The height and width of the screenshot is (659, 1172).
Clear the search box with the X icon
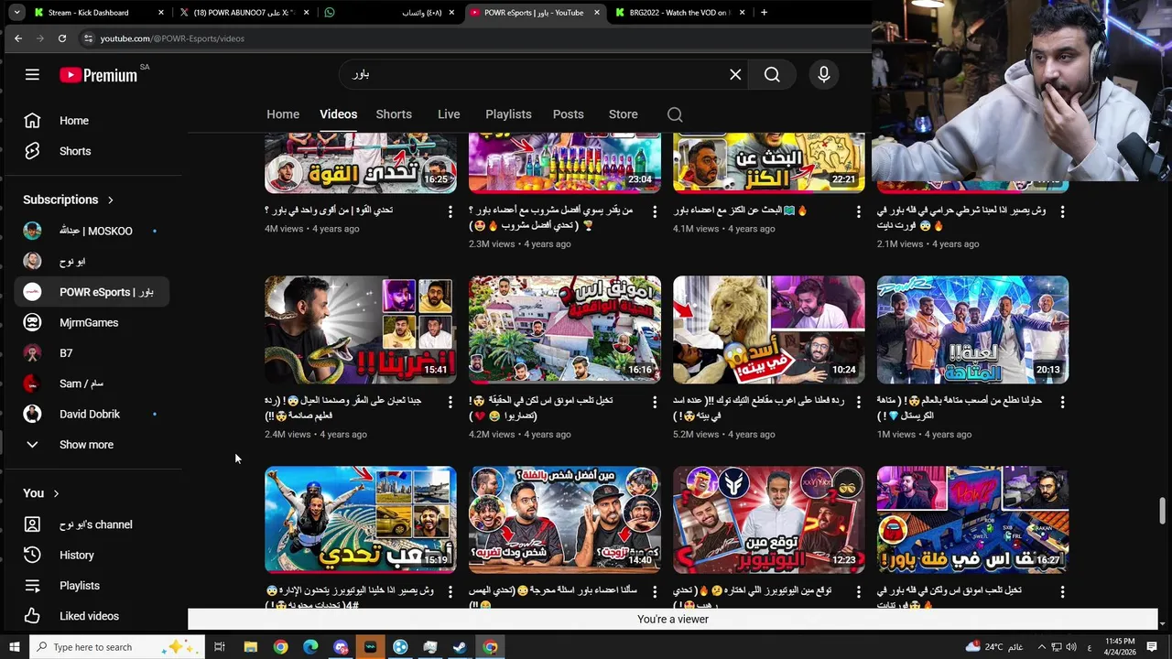tap(735, 75)
